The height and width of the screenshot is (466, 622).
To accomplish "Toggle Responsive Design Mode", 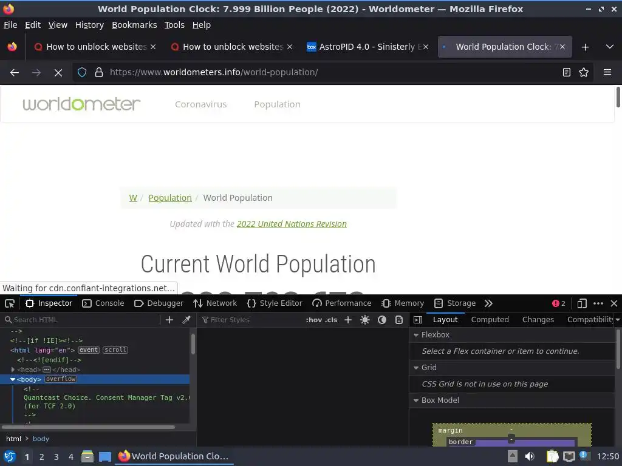I will click(x=582, y=303).
